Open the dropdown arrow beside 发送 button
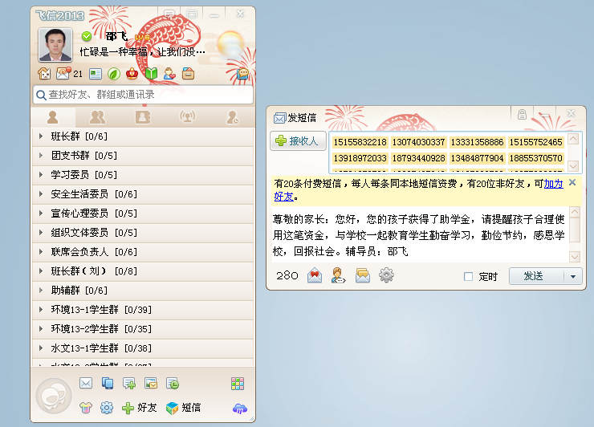Image resolution: width=594 pixels, height=427 pixels. pos(573,276)
